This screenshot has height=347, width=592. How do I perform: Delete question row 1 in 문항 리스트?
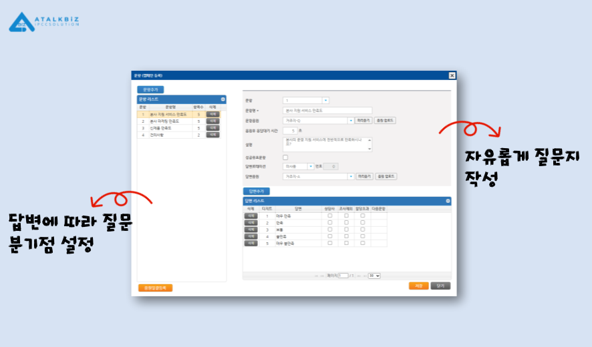pyautogui.click(x=212, y=115)
